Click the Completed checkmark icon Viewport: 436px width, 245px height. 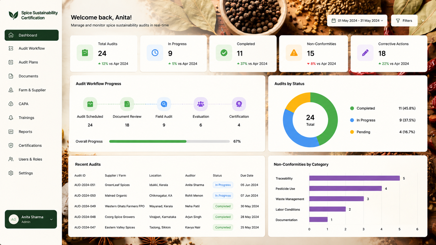click(224, 53)
